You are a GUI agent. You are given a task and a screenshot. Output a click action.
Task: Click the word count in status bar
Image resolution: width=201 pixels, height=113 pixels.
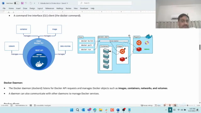point(4,105)
